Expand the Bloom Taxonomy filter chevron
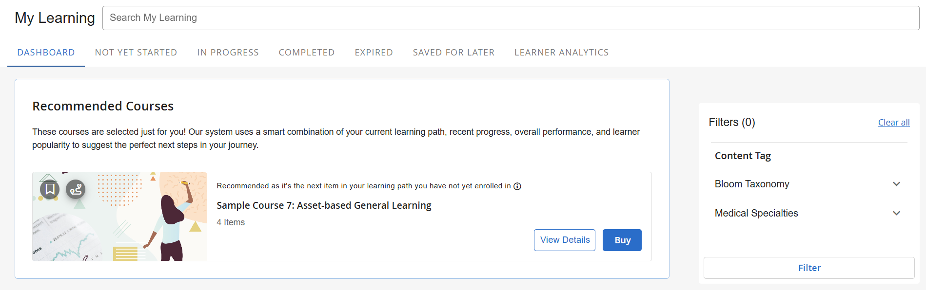Viewport: 926px width, 290px height. [x=896, y=184]
